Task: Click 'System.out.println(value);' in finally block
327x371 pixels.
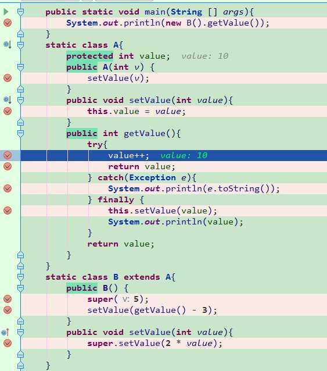Action: (x=175, y=222)
